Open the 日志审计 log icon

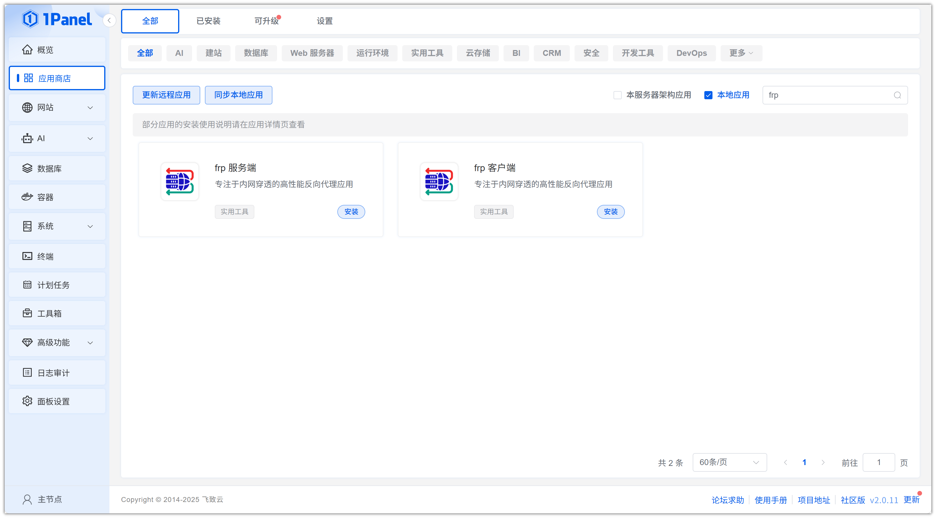click(27, 372)
